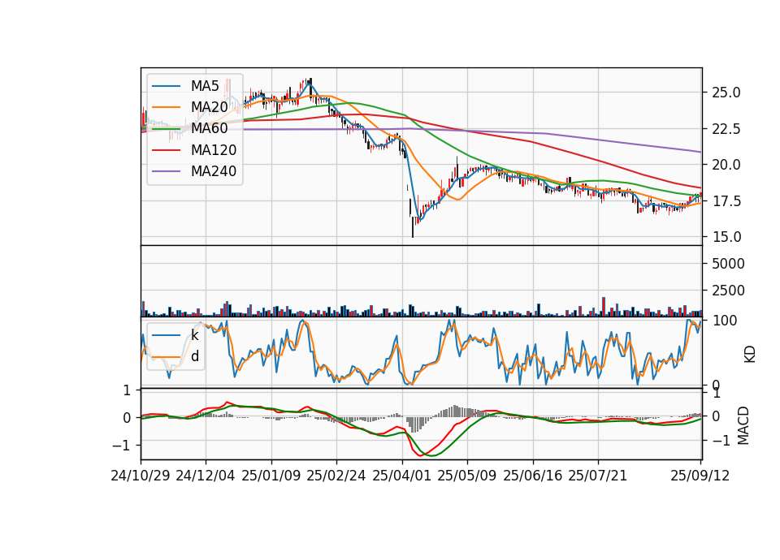Click the MA60 legend label
The image size is (780, 560).
point(209,128)
